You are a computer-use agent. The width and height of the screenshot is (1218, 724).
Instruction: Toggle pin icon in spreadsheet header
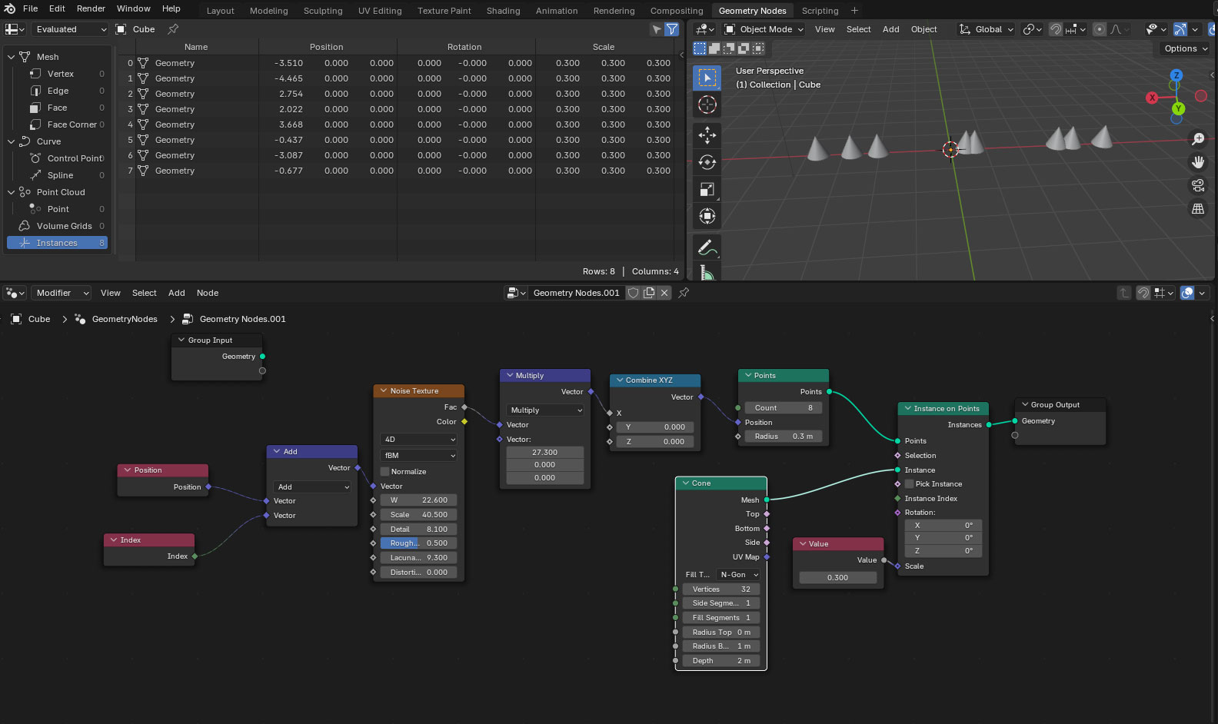tap(173, 29)
